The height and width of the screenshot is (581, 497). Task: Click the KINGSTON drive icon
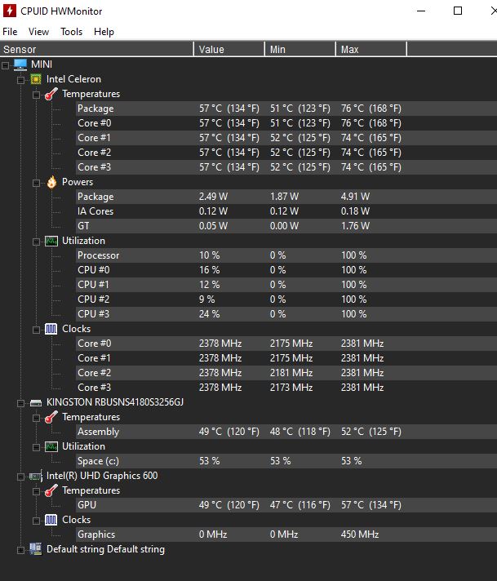pos(36,402)
